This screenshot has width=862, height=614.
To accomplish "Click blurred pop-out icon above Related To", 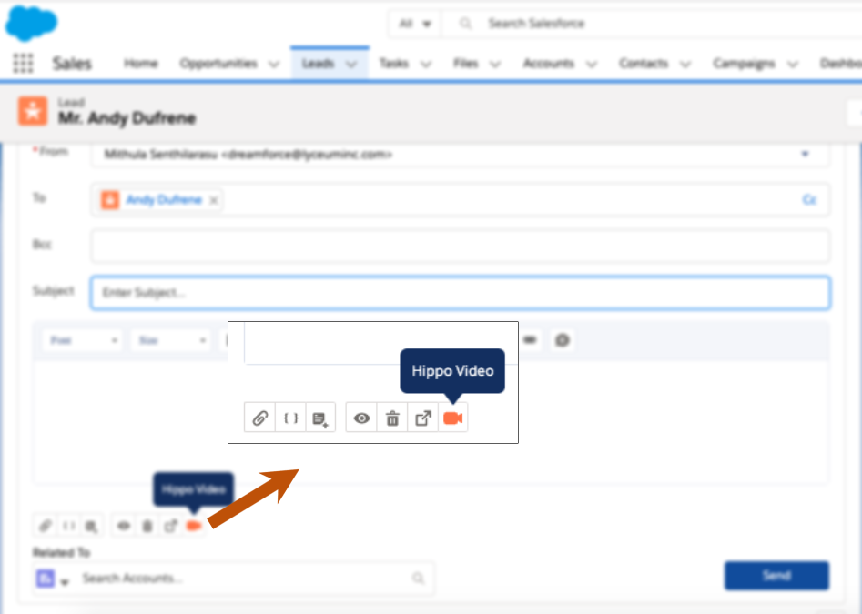I will pos(170,526).
